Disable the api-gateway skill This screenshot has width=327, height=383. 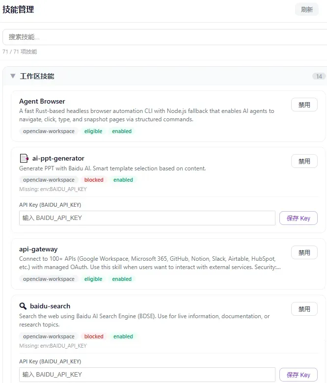point(304,252)
